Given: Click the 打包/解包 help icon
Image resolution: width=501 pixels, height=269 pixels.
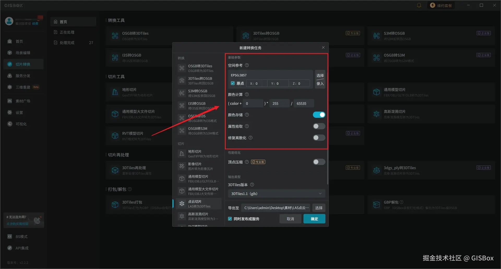Looking at the screenshot, I should 130,189.
